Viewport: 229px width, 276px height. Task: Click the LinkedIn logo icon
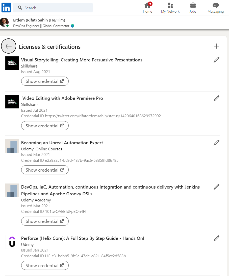click(x=6, y=8)
